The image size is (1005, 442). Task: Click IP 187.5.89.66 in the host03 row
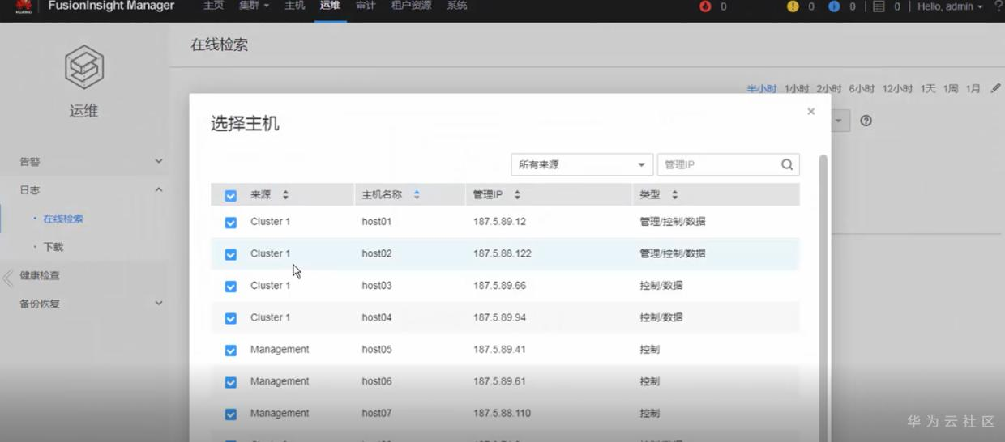point(499,286)
